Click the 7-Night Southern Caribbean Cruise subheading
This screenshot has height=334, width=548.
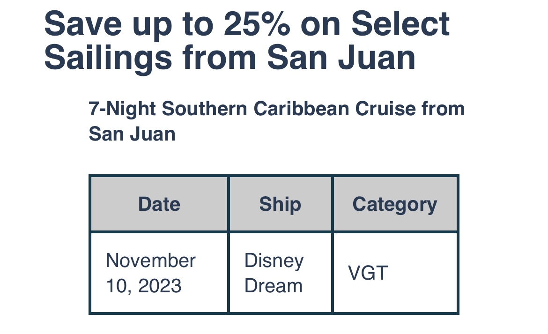click(x=276, y=121)
